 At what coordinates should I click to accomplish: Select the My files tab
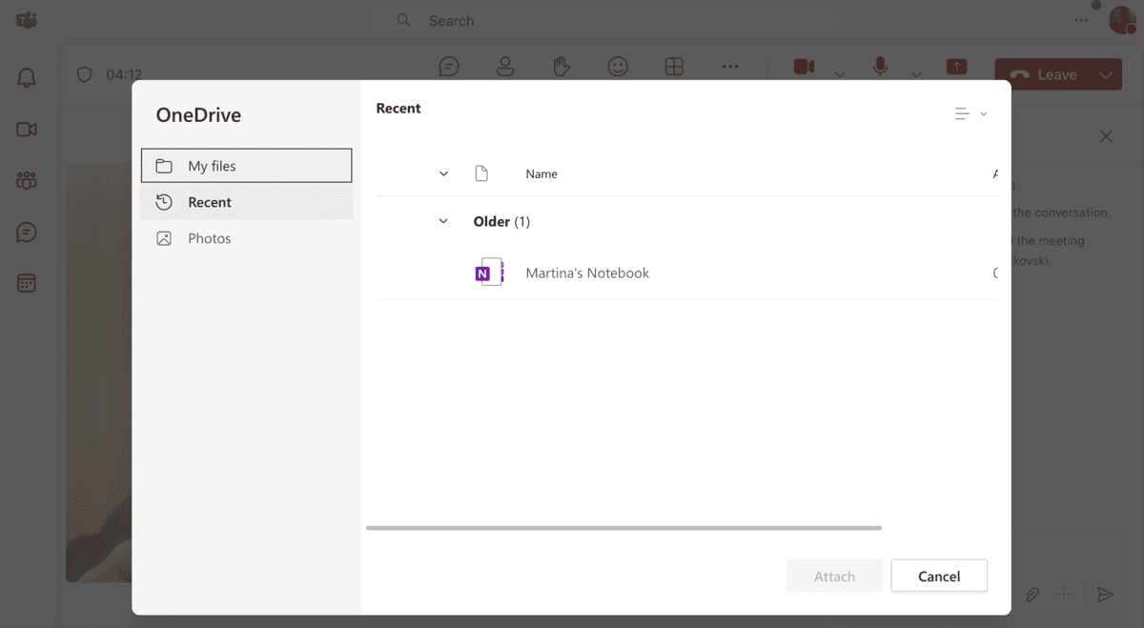point(246,164)
